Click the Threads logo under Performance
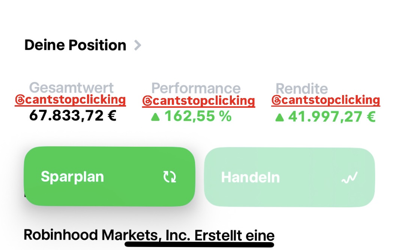Screen dimensions: 404x250 [x=147, y=101]
